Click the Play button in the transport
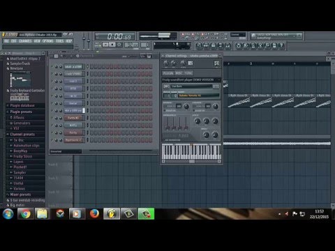Screen dimensions: 335x251 (105, 45)
